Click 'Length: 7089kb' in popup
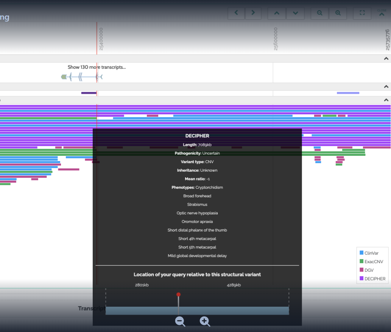 point(197,145)
